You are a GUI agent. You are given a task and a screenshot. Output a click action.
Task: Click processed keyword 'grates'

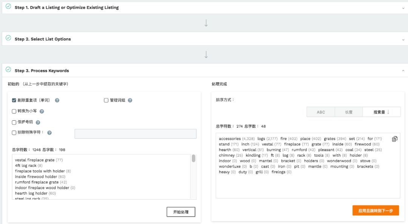pyautogui.click(x=330, y=139)
